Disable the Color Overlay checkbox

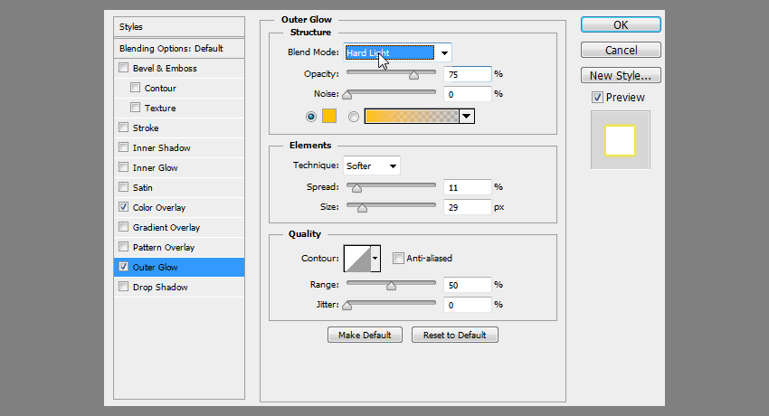(124, 208)
